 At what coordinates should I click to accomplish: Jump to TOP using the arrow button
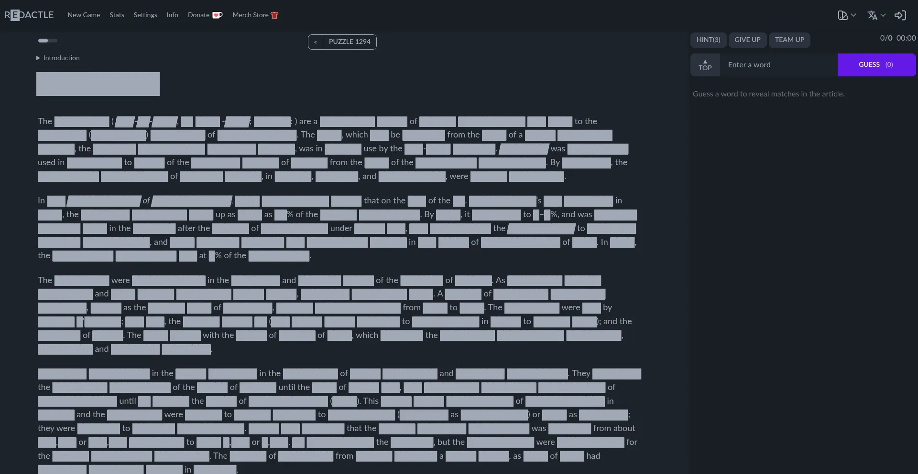(705, 65)
